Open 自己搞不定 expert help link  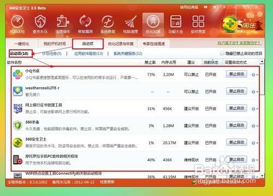click(x=240, y=43)
